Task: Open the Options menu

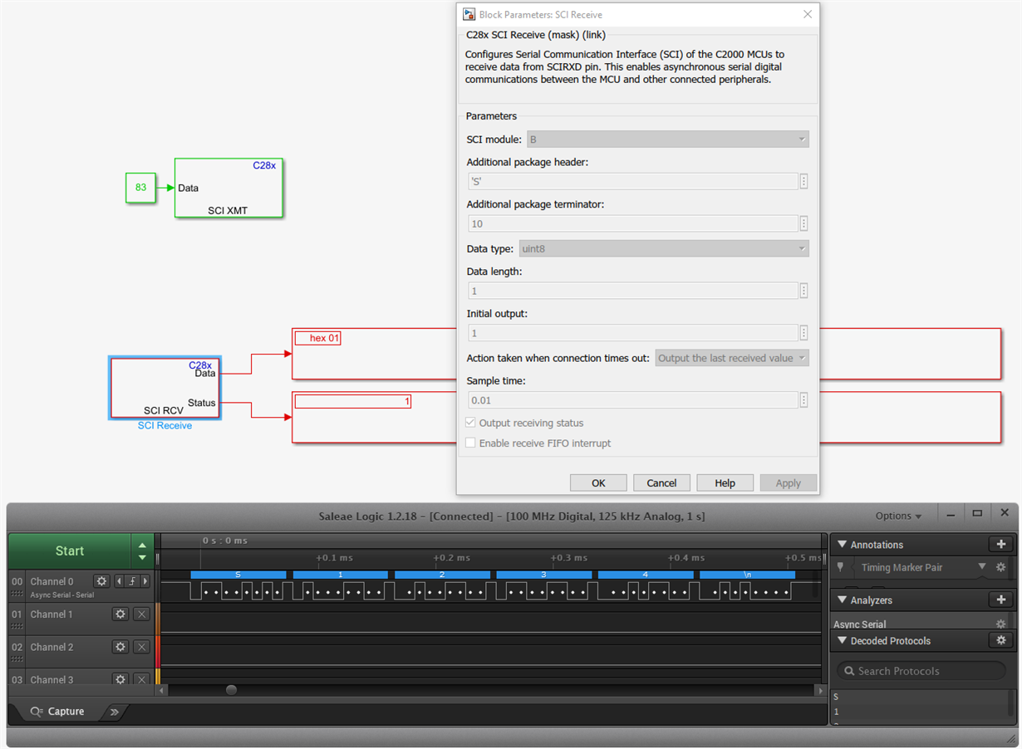Action: [898, 516]
